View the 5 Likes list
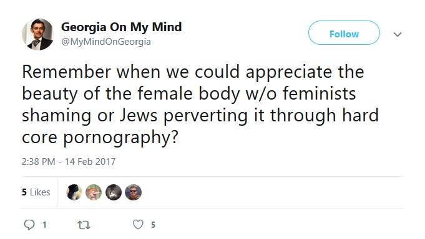Screen dimensions: 425x239 click(x=36, y=192)
